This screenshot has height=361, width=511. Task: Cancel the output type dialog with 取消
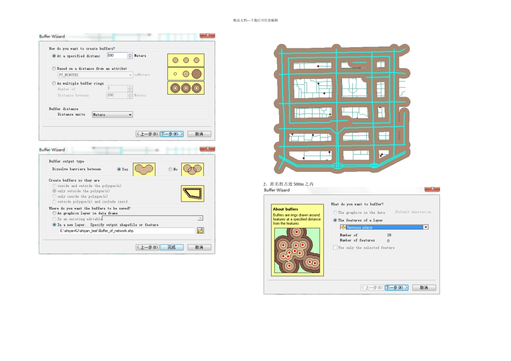click(199, 248)
